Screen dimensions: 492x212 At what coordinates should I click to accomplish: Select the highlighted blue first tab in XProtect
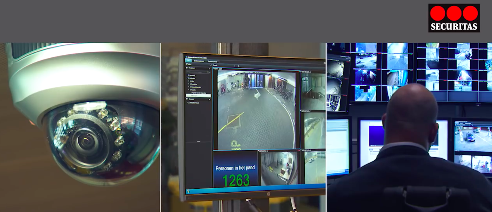[188, 61]
